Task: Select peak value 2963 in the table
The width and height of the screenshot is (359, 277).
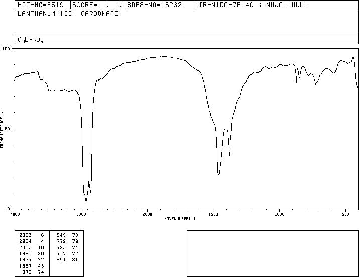Action: point(26,235)
